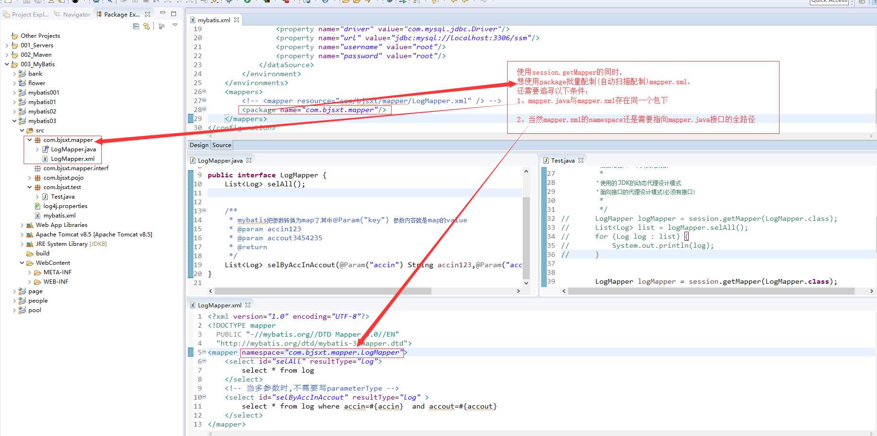Image resolution: width=877 pixels, height=436 pixels.
Task: Click LogMapper.java horizontal scrollbar right arrow
Action: tap(518, 291)
